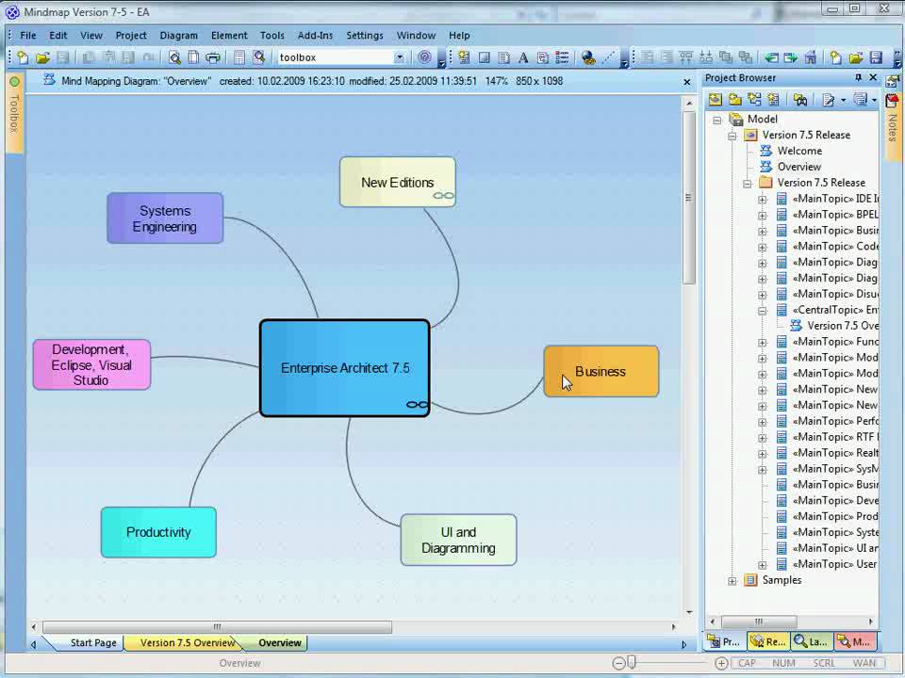Screen dimensions: 905x678
Task: Select the Business mind map node
Action: tap(601, 371)
